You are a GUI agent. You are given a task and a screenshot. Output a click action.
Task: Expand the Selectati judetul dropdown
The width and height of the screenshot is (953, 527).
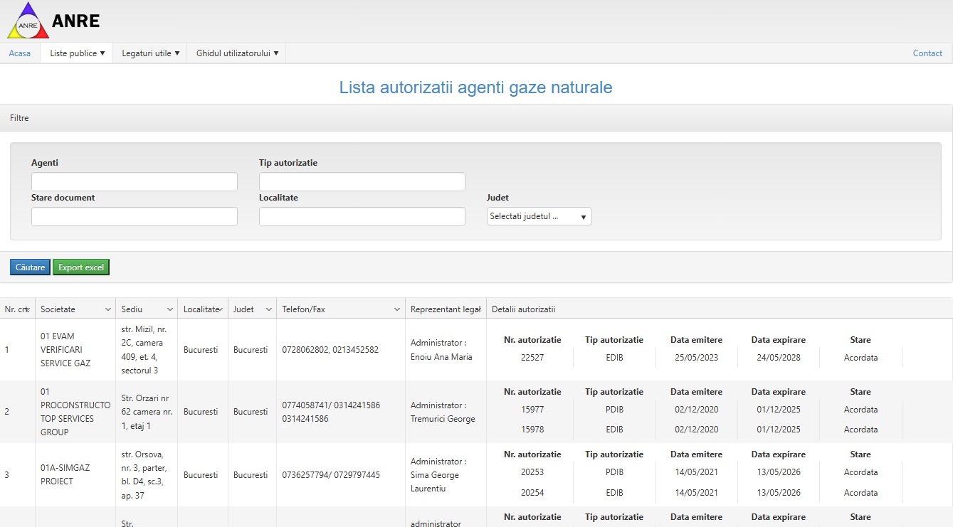pyautogui.click(x=539, y=217)
